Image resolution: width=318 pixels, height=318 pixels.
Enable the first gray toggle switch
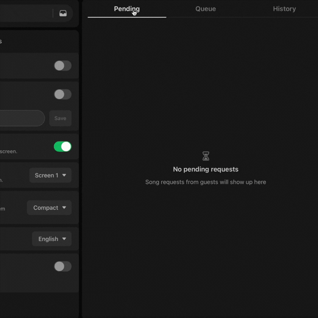63,66
